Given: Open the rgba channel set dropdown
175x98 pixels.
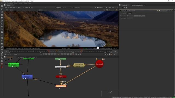Looking at the screenshot, I should pyautogui.click(x=7, y=7).
